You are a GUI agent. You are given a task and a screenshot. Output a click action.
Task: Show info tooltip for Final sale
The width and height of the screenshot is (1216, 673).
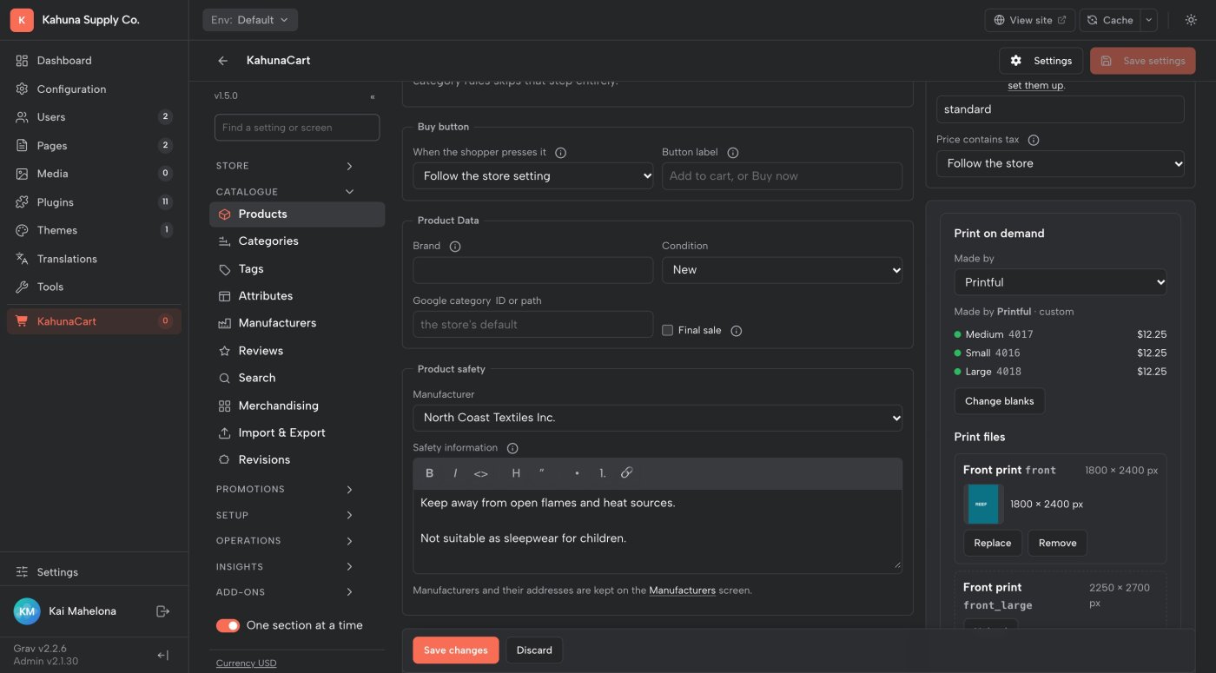point(737,331)
